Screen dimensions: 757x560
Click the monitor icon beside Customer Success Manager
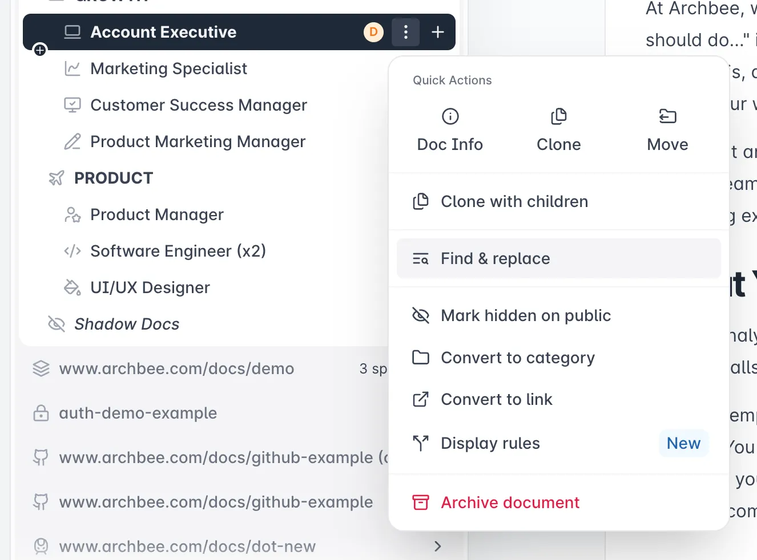tap(73, 105)
